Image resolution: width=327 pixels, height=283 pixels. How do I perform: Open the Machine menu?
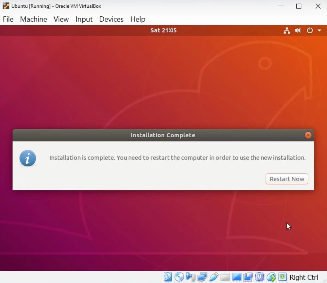[x=33, y=19]
